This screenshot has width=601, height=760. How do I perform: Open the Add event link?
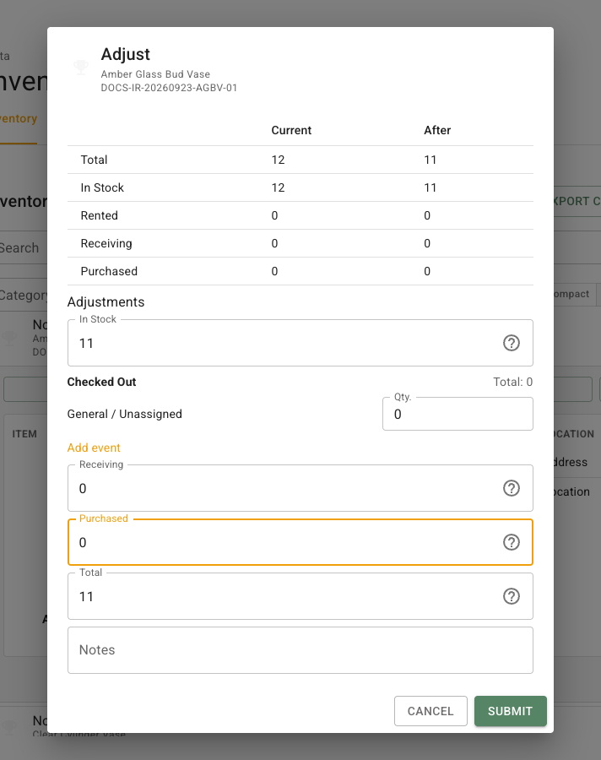(94, 448)
